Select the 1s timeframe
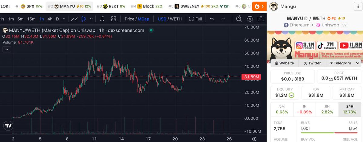This screenshot has height=142, width=363. tap(2, 19)
